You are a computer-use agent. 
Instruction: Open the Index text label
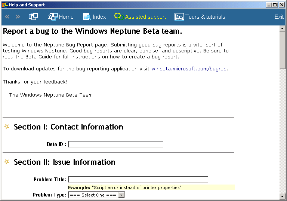click(99, 17)
